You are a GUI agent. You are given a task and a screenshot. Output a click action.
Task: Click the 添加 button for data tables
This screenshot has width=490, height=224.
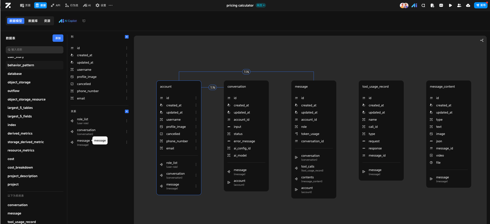pyautogui.click(x=58, y=38)
